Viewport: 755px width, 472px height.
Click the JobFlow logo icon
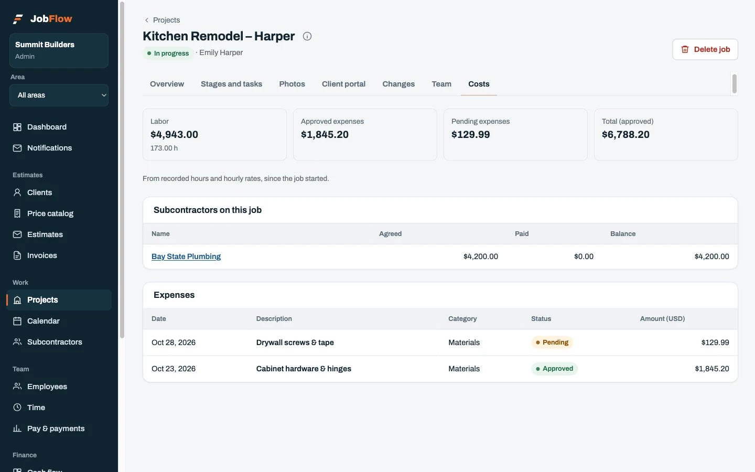tap(18, 19)
